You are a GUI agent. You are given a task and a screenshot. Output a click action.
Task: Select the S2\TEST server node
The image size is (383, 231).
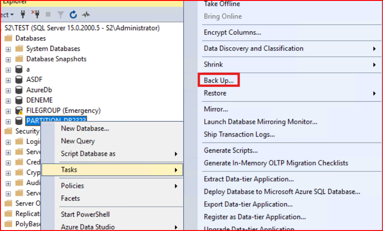(x=82, y=28)
